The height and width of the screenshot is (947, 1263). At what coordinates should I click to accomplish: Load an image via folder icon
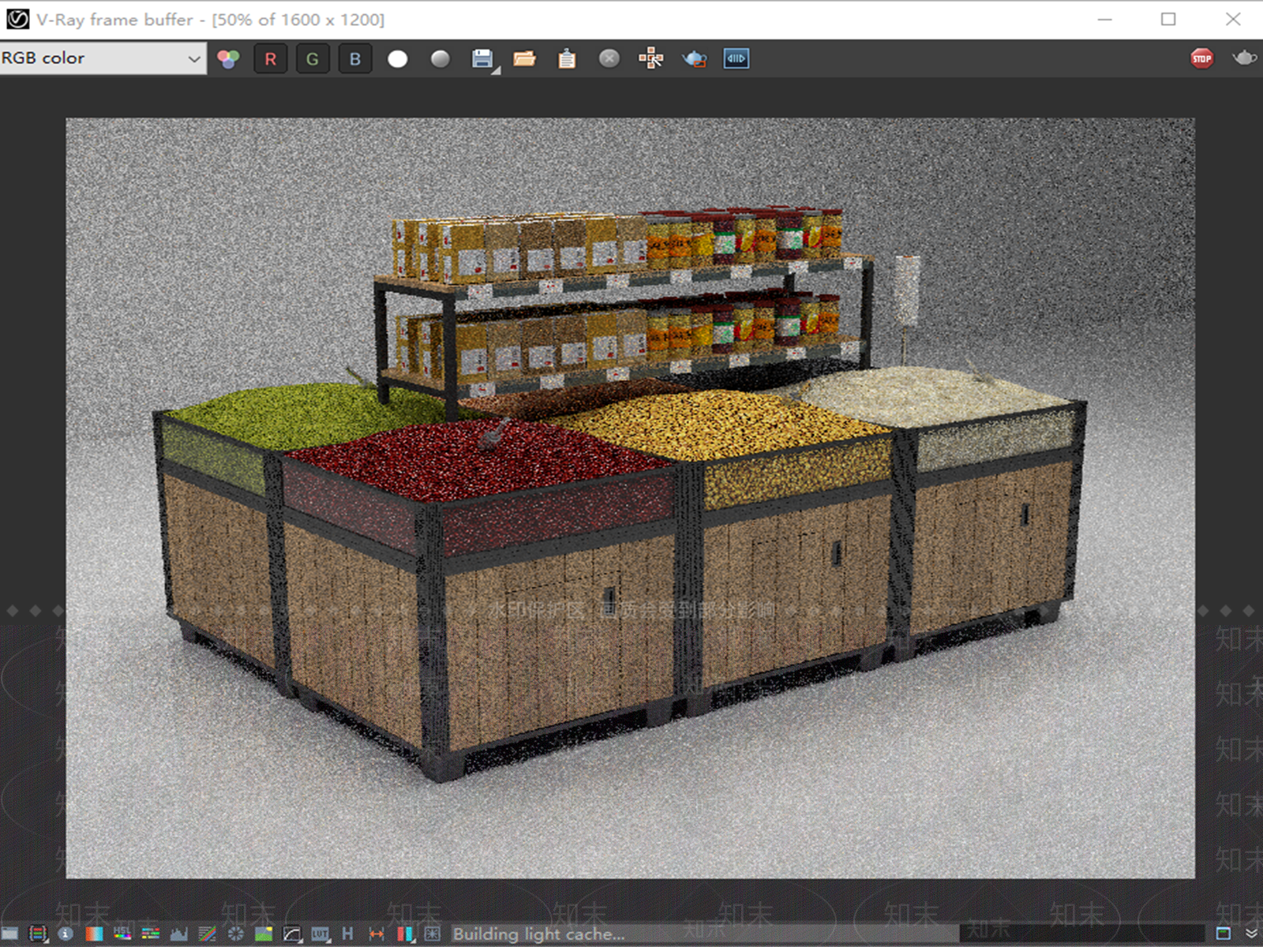click(x=524, y=58)
